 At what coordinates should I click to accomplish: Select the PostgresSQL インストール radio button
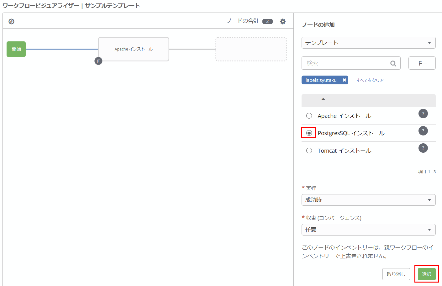coord(309,133)
